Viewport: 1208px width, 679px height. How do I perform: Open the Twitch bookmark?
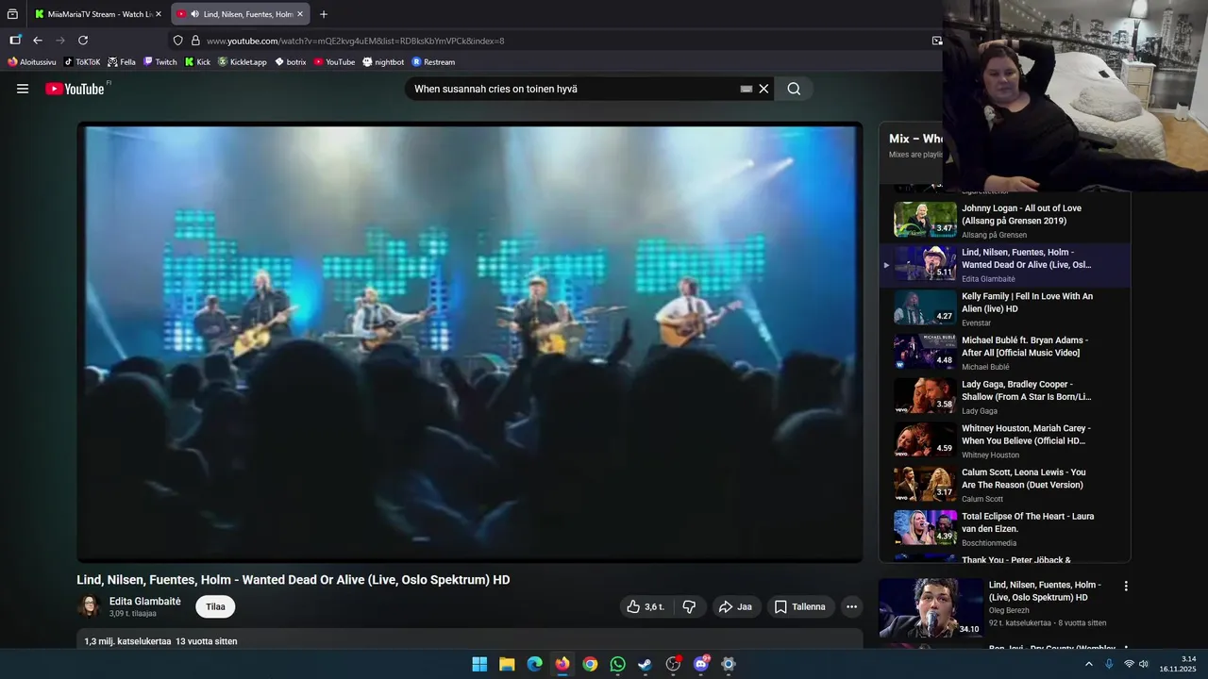[160, 62]
